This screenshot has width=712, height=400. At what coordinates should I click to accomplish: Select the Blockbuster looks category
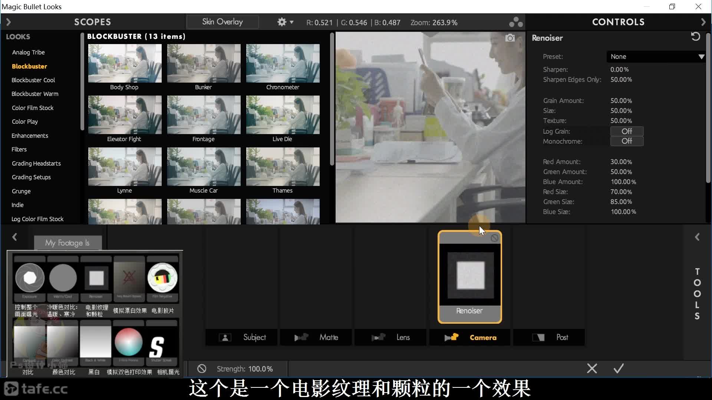point(29,66)
